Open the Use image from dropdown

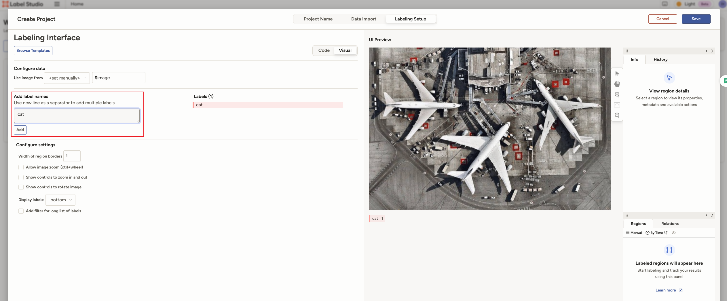coord(67,78)
